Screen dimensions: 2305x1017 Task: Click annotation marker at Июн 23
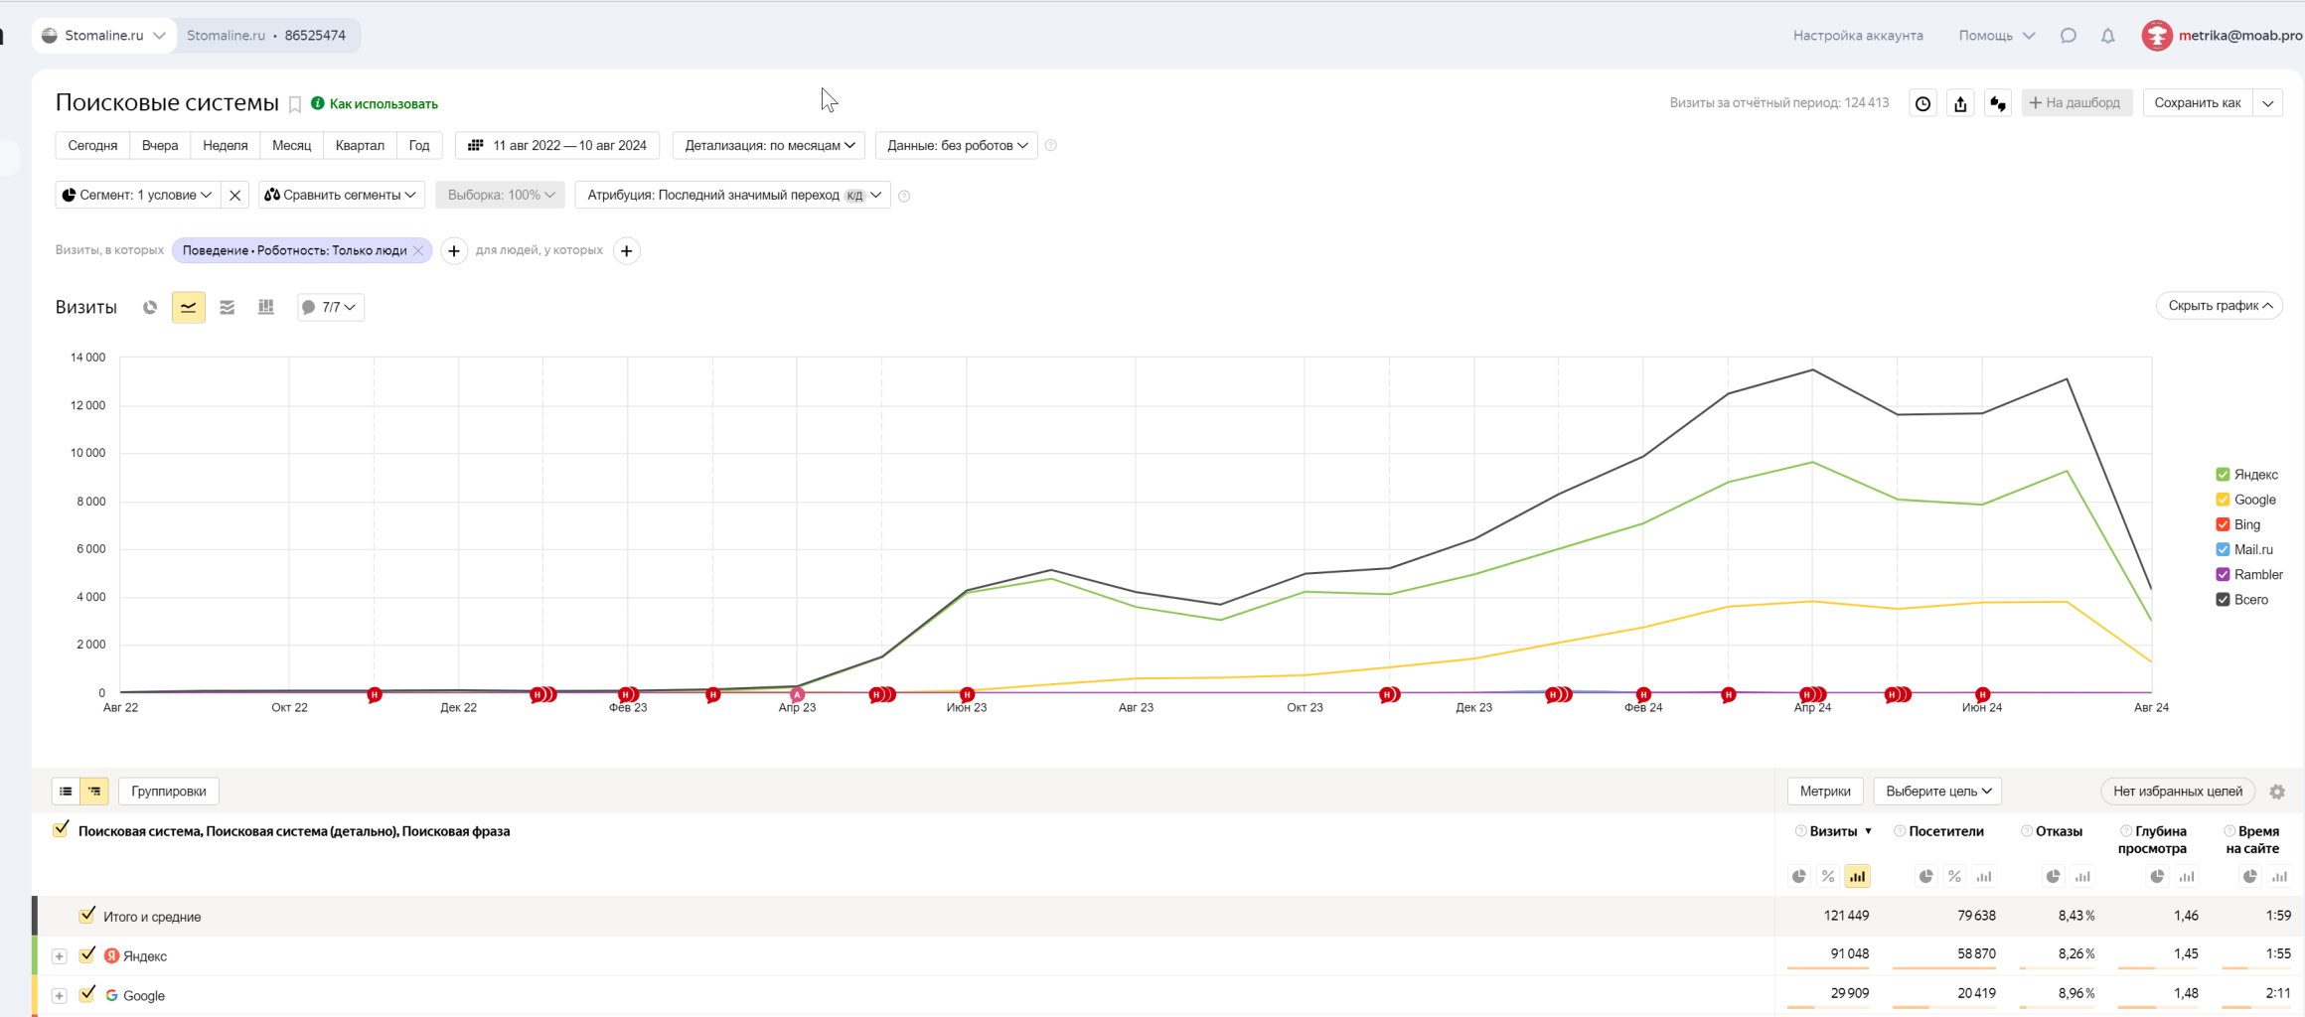coord(967,694)
